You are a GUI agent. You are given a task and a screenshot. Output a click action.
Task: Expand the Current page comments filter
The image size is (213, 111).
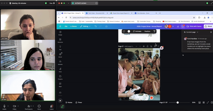click(191, 32)
